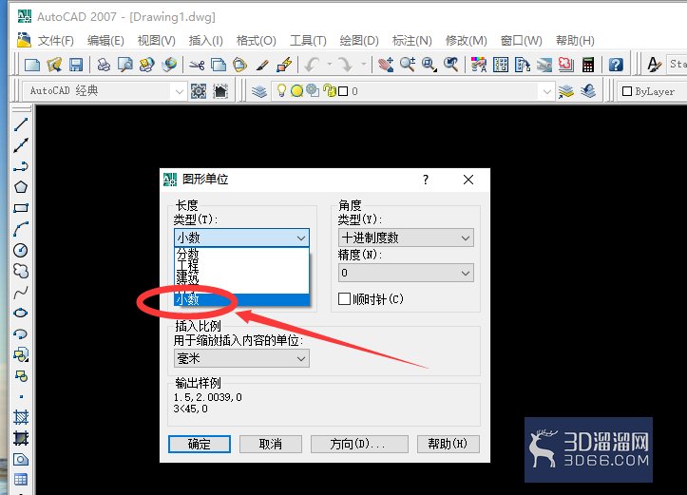Expand the 长度 类型(T) dropdown showing 小数
This screenshot has width=687, height=495.
(242, 238)
